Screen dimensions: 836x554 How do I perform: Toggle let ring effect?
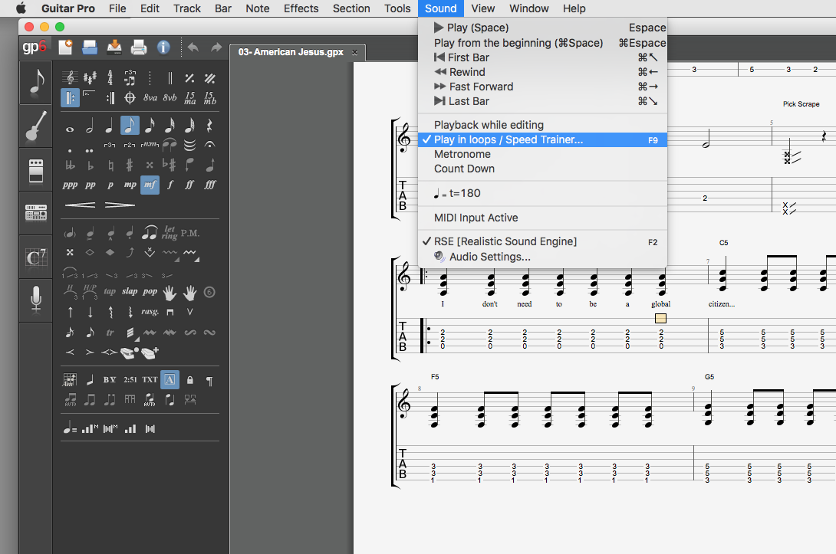click(170, 232)
